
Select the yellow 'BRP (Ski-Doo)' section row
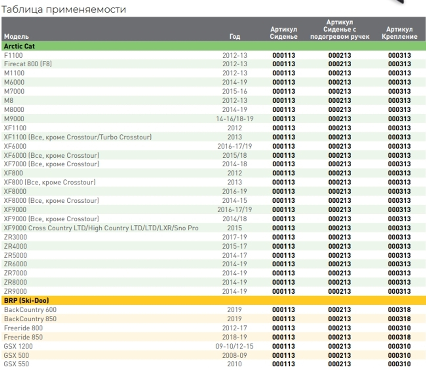(x=26, y=300)
